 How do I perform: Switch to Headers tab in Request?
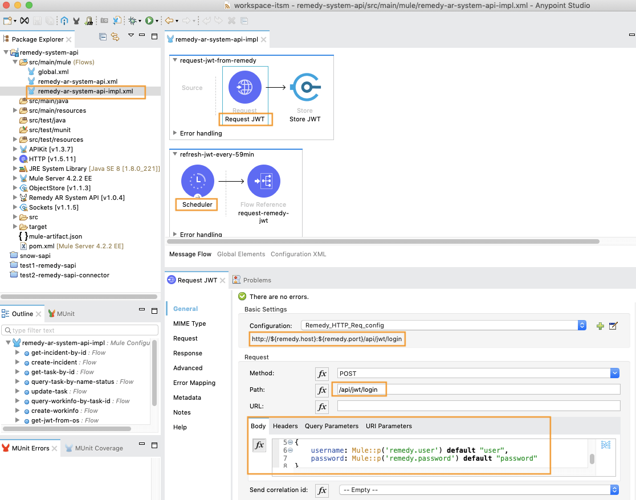[285, 426]
